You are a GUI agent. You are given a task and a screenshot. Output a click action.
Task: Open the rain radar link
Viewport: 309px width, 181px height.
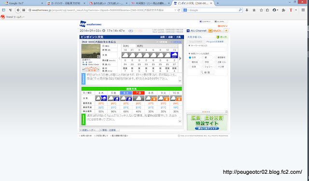(x=89, y=130)
